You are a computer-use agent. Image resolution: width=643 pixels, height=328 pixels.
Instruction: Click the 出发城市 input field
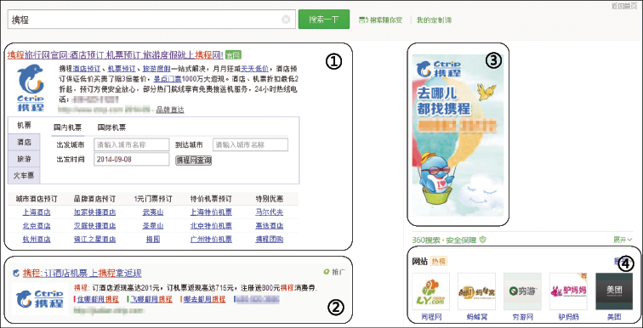131,144
